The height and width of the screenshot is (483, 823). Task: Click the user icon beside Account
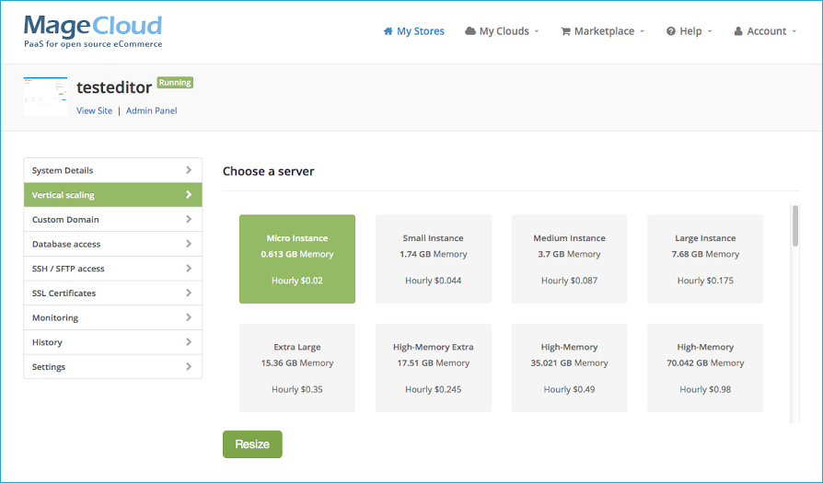click(738, 31)
